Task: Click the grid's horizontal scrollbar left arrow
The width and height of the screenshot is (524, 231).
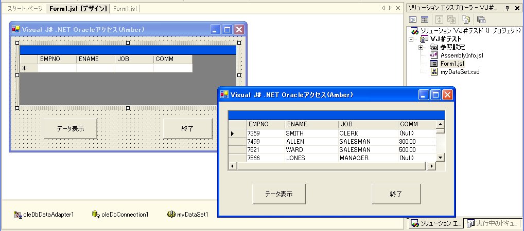Action: point(233,166)
